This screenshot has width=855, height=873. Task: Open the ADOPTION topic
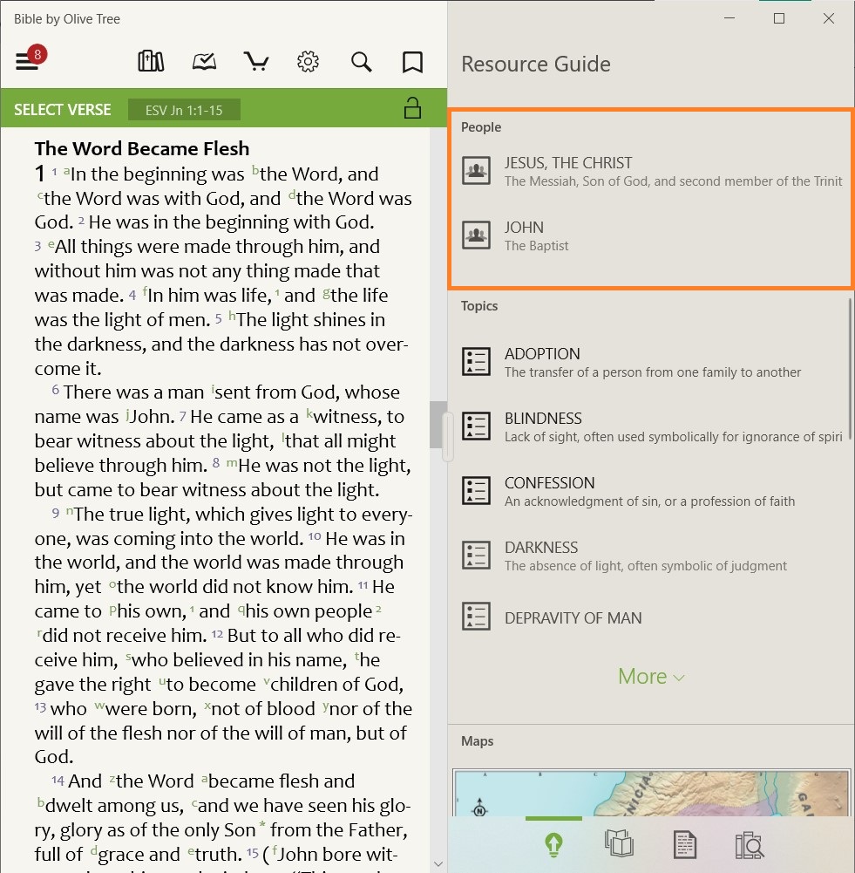pos(651,362)
